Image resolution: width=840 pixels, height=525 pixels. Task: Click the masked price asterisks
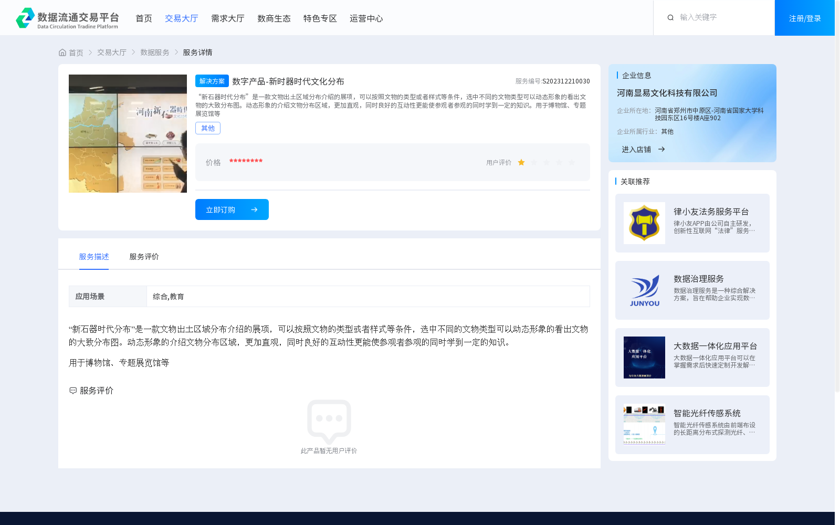click(x=246, y=161)
